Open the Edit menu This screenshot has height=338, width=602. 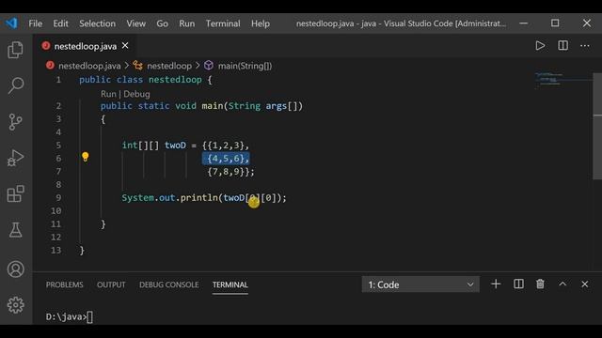(60, 23)
